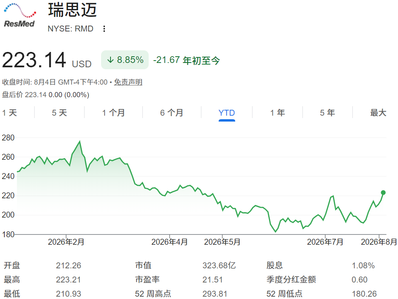Viewport: 398px width, 299px height.
Task: Open the three-dot more options menu
Action: coord(104,29)
